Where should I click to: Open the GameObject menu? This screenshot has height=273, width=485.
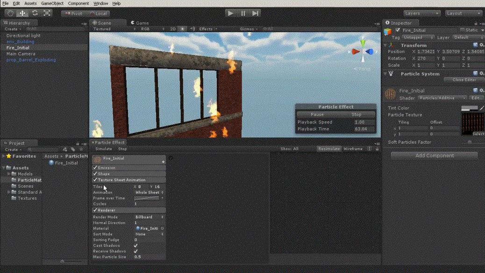pyautogui.click(x=52, y=3)
